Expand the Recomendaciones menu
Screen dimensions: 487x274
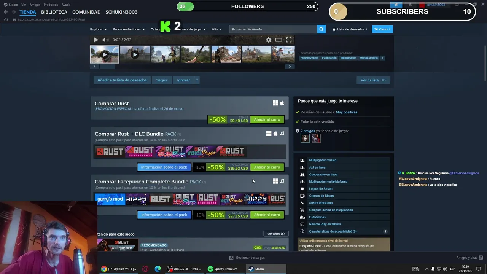(129, 29)
